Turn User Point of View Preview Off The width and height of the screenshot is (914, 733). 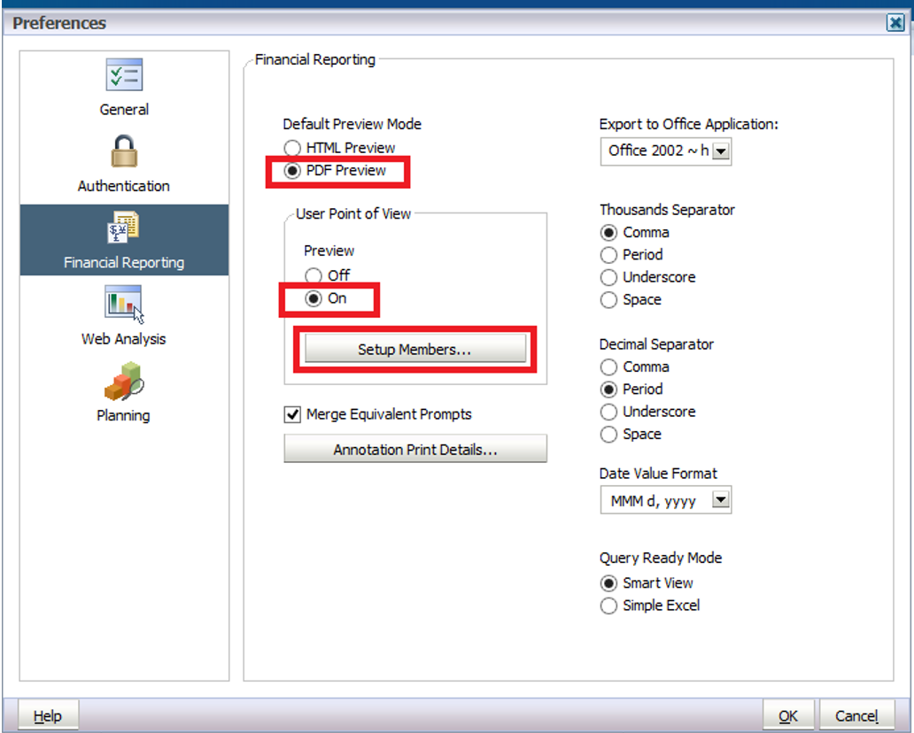click(314, 276)
